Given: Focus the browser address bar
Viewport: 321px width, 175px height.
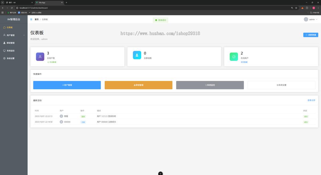Looking at the screenshot, I should point(155,8).
